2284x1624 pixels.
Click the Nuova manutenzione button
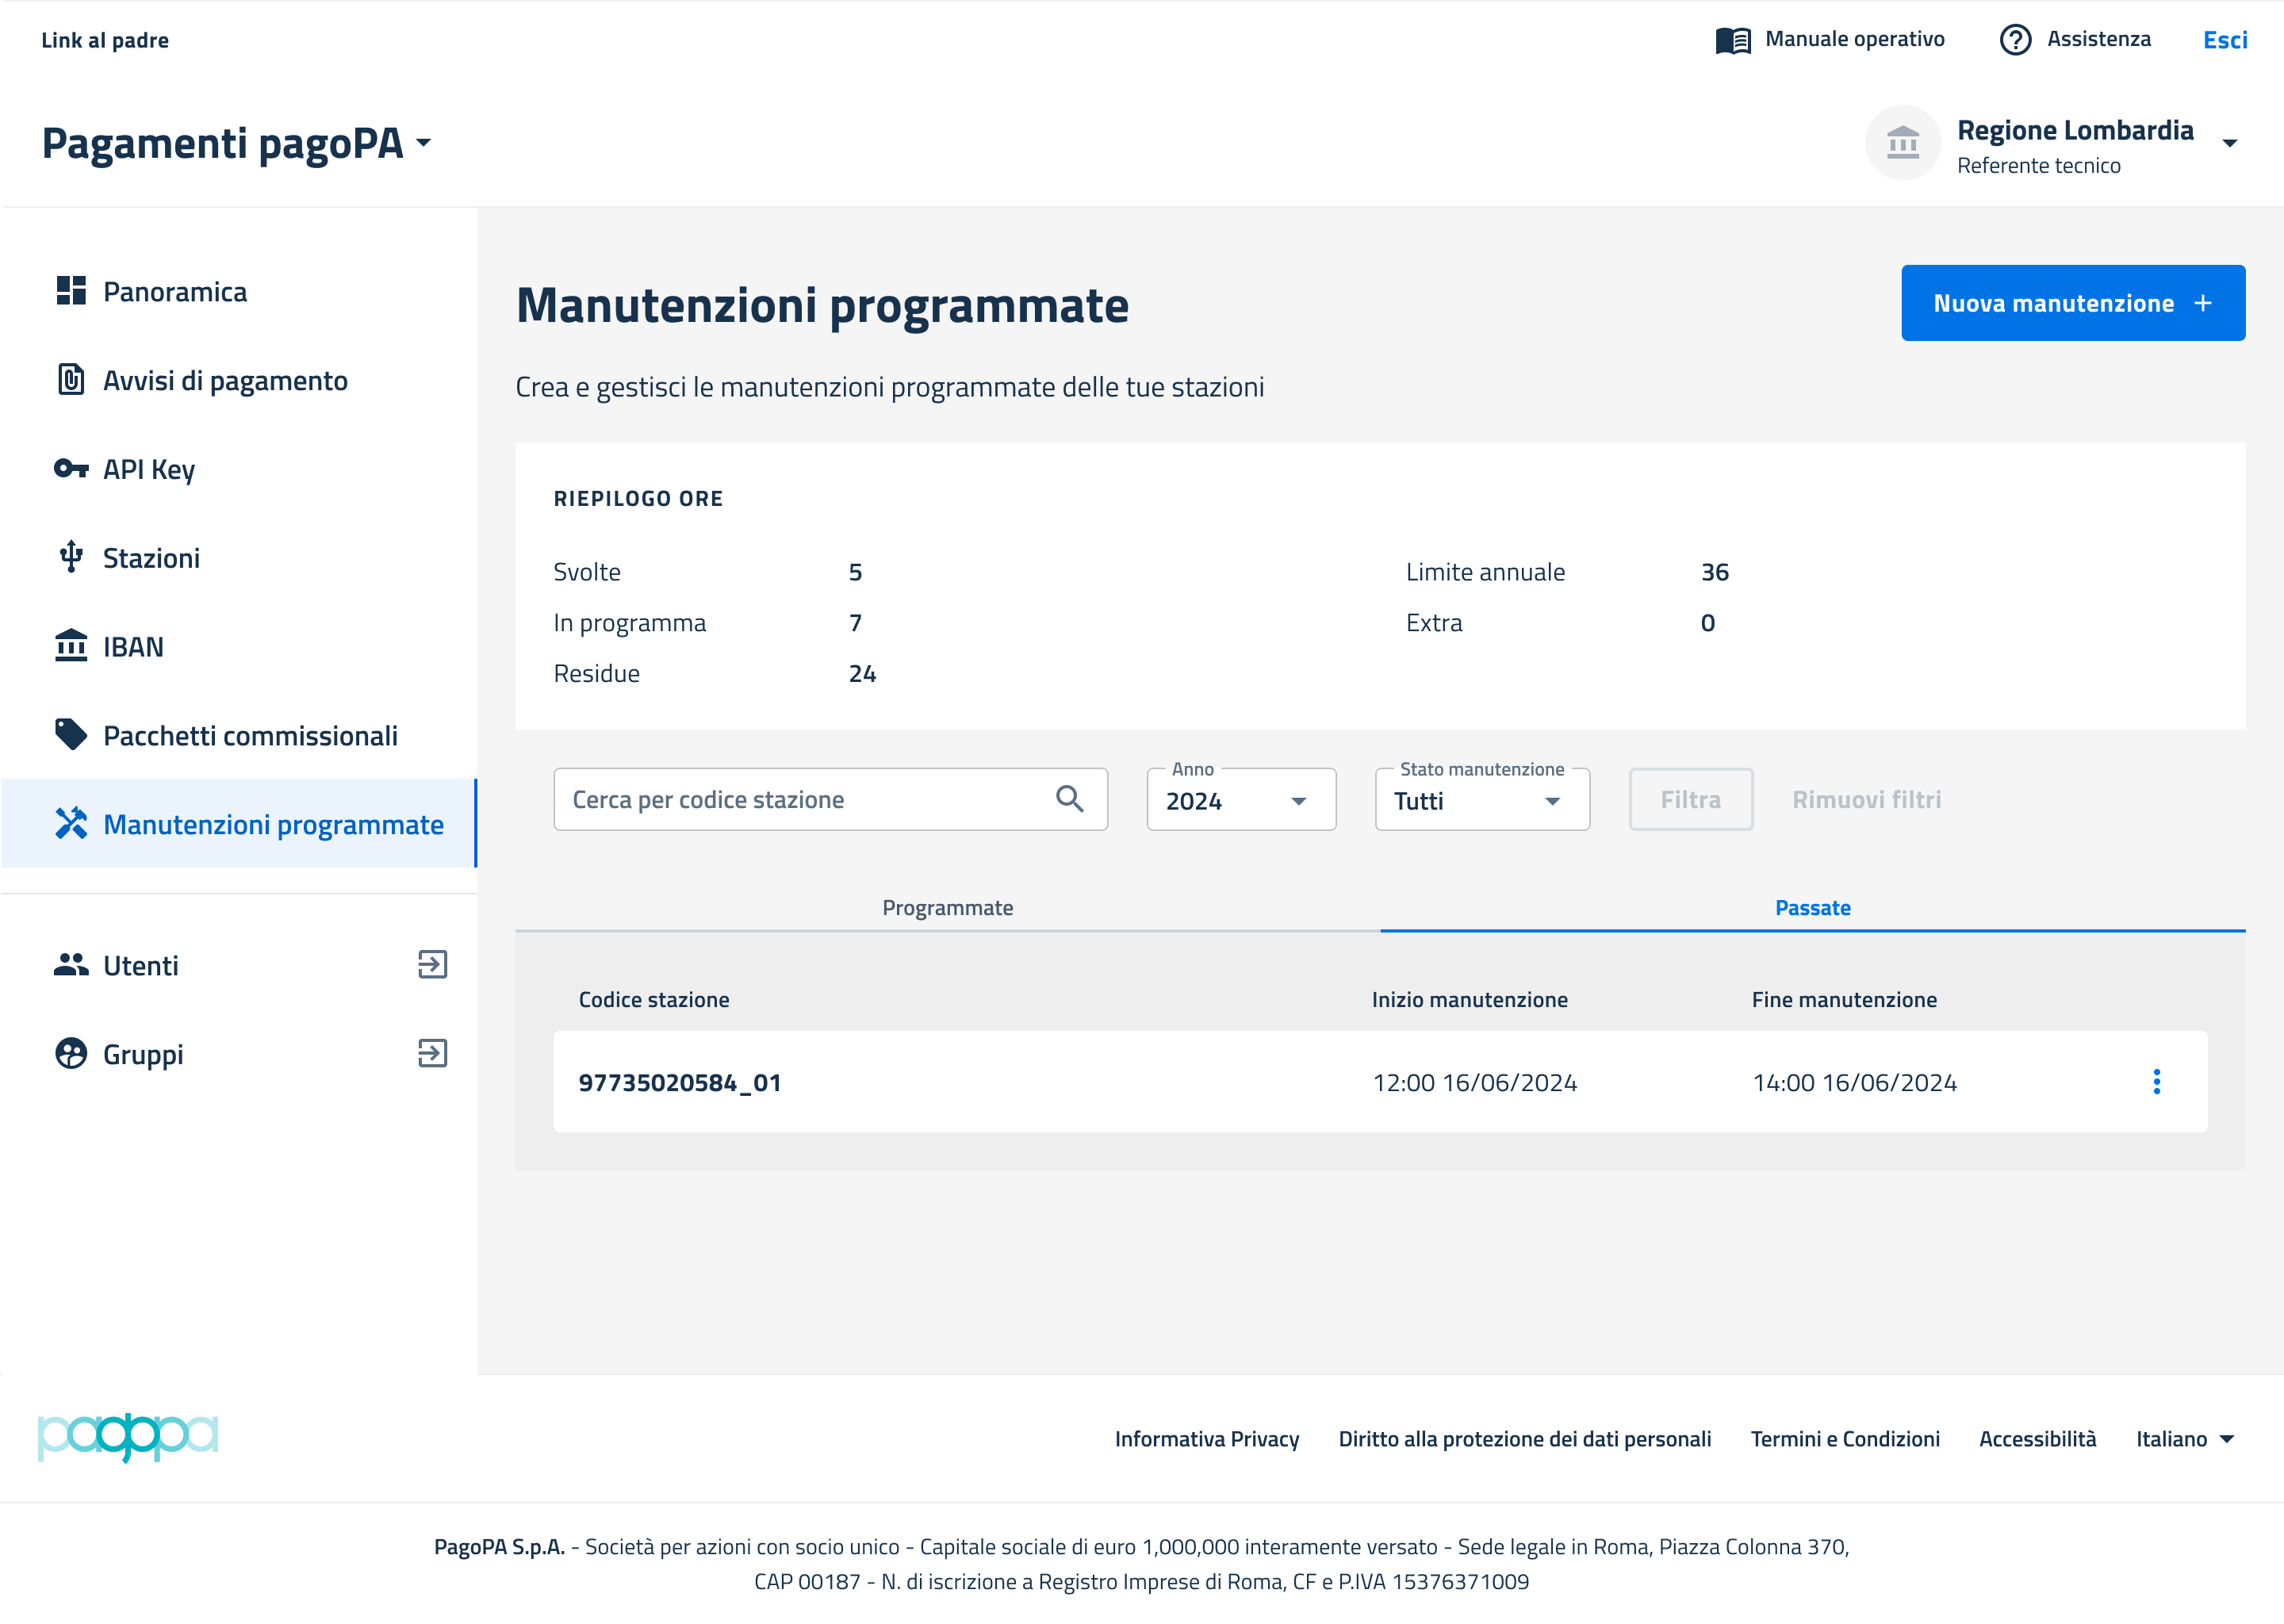click(2072, 303)
